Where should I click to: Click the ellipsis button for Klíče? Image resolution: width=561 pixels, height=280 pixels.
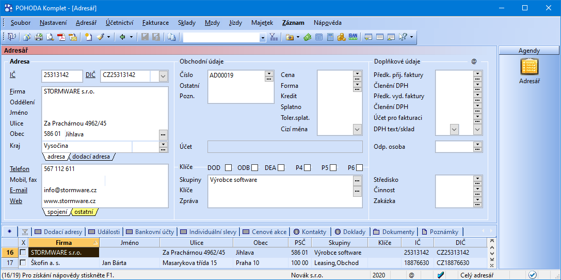(357, 191)
